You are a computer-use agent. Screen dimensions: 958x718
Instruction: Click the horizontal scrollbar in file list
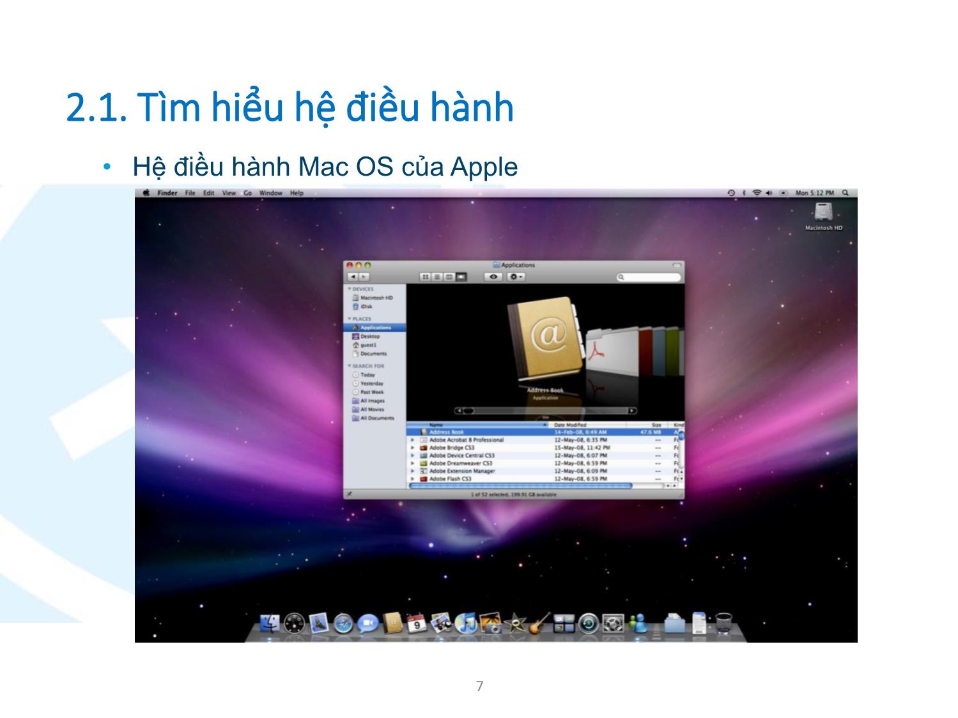(520, 485)
